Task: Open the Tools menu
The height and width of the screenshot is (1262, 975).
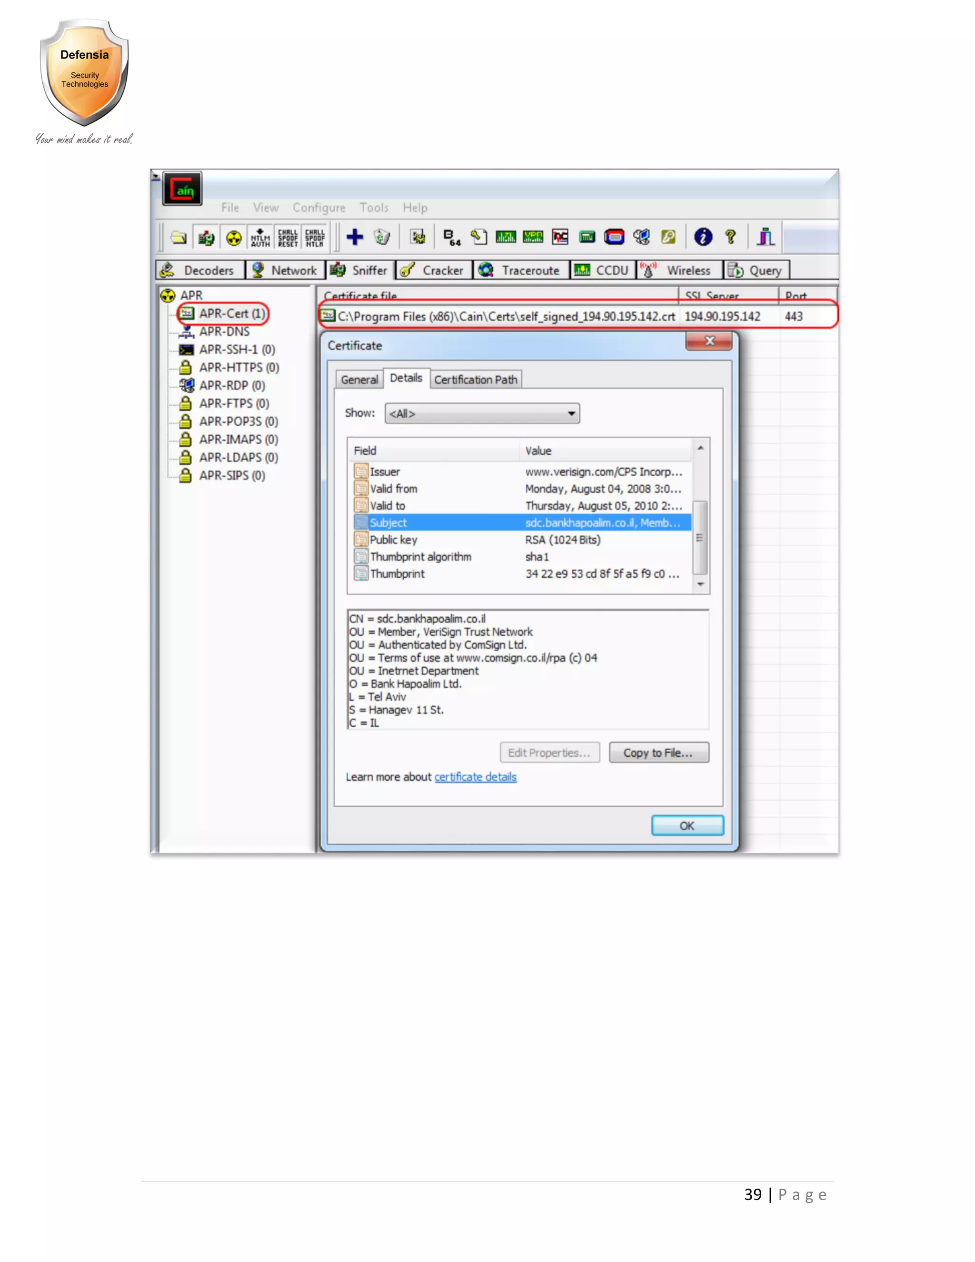Action: click(x=374, y=208)
